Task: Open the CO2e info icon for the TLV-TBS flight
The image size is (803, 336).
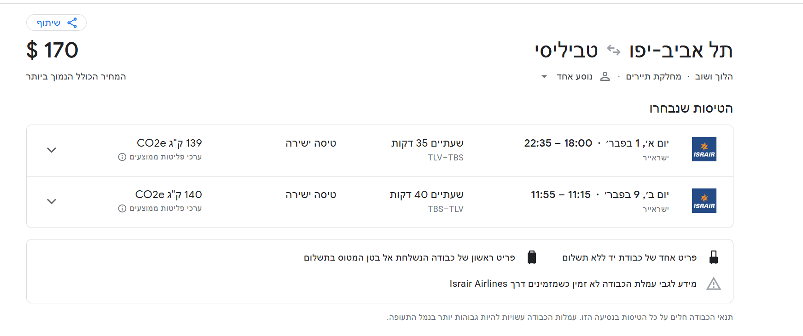Action: (121, 157)
